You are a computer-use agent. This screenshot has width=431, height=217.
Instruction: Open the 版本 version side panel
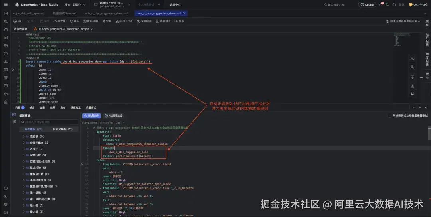pyautogui.click(x=427, y=75)
